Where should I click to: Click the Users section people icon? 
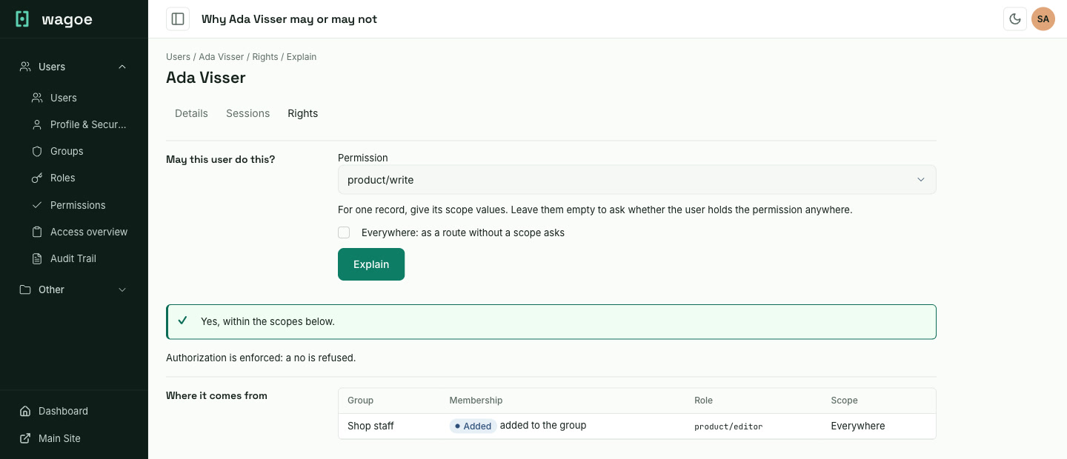tap(25, 67)
